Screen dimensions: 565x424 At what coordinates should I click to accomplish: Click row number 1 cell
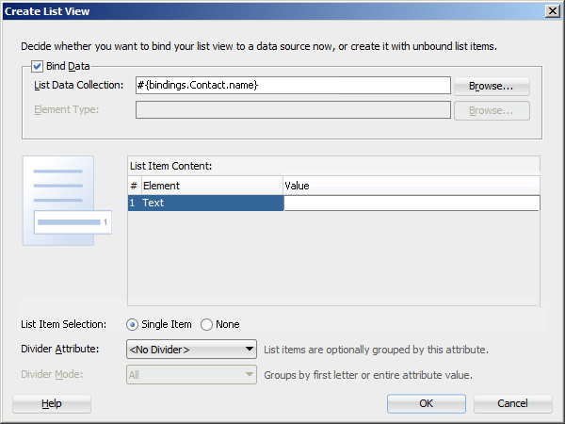[133, 203]
